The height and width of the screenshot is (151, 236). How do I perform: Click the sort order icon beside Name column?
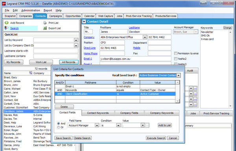click(31, 73)
